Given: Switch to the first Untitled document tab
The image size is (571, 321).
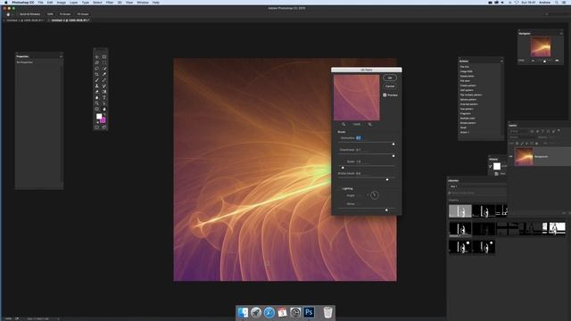Looking at the screenshot, I should 25,21.
